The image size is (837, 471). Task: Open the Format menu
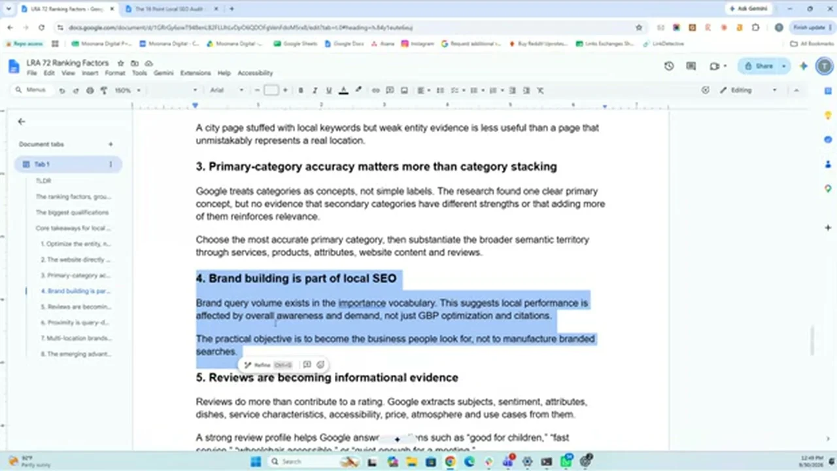(x=114, y=73)
